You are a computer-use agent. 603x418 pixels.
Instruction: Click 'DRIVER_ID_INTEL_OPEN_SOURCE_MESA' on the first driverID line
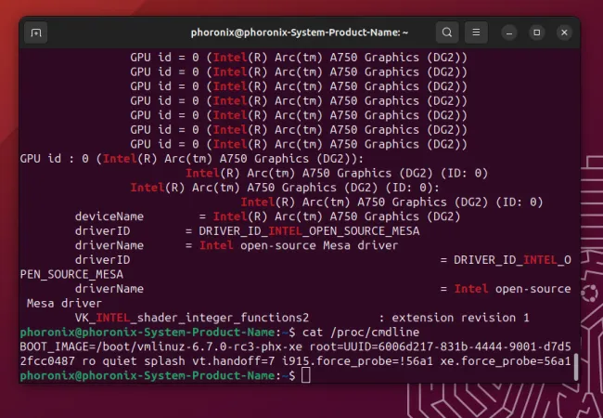pyautogui.click(x=302, y=230)
